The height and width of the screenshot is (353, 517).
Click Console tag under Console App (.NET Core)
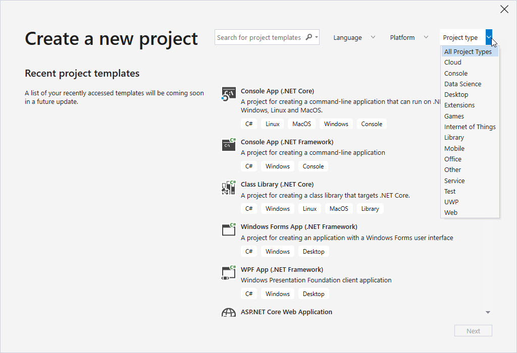click(x=372, y=124)
